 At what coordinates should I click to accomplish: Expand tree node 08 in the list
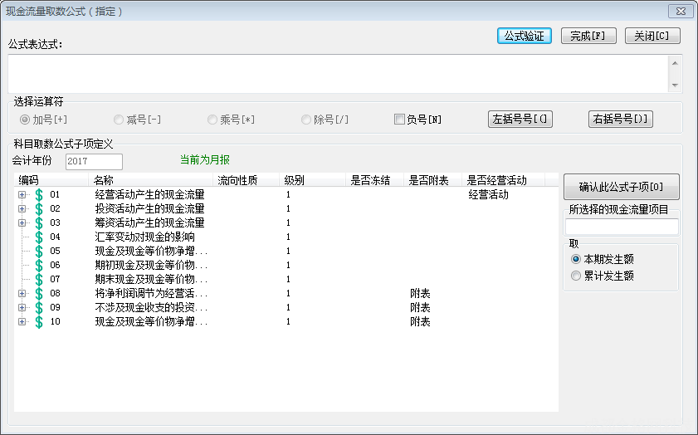point(22,293)
